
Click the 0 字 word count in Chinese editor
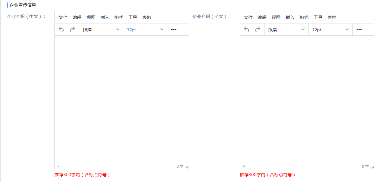tap(180, 166)
